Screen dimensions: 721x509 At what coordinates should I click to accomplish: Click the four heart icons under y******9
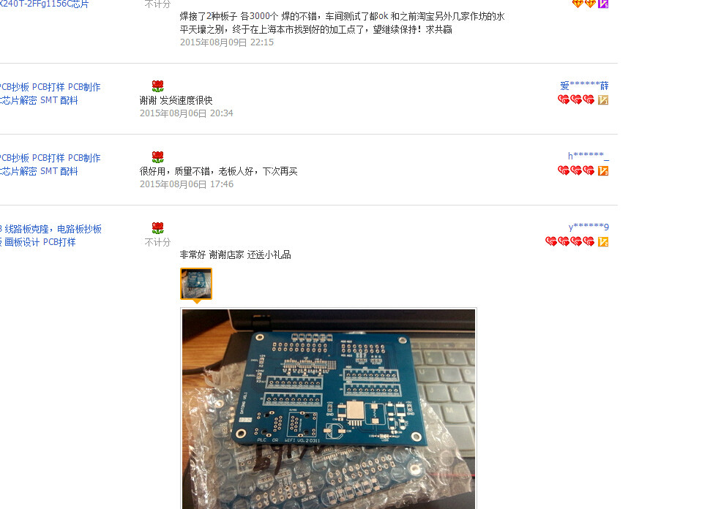click(x=569, y=241)
